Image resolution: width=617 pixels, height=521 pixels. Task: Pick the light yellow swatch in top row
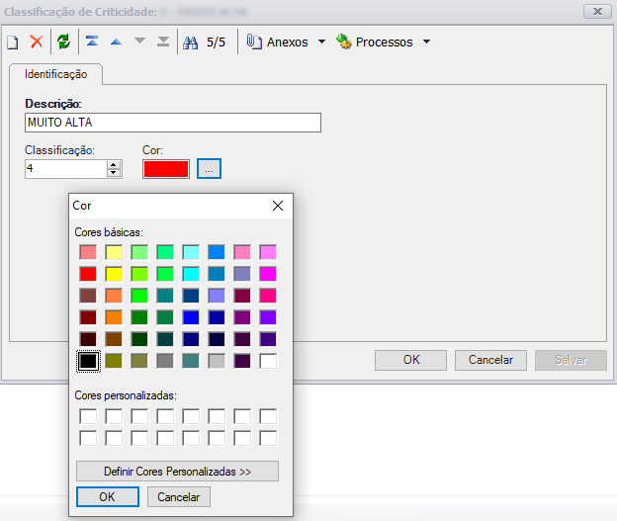point(114,252)
